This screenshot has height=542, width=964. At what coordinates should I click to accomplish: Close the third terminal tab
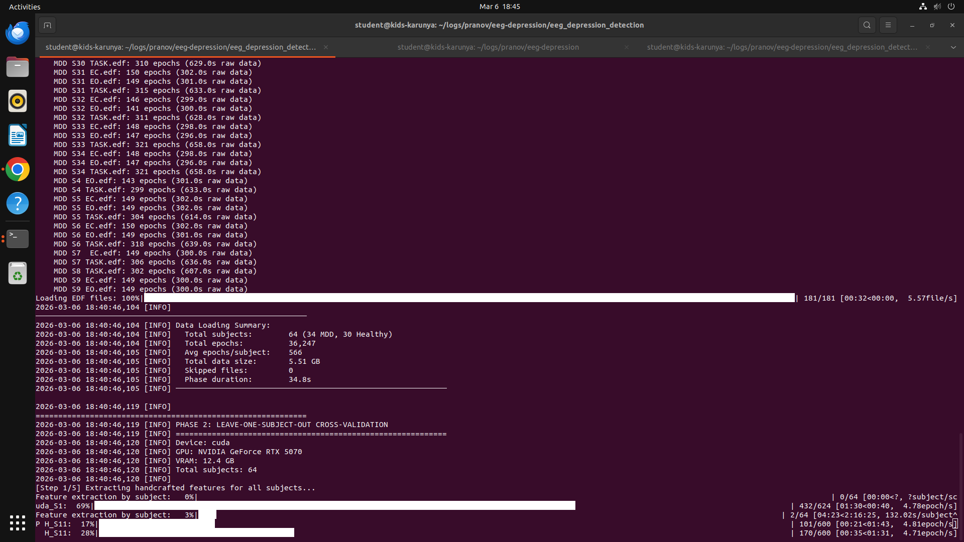click(x=928, y=47)
